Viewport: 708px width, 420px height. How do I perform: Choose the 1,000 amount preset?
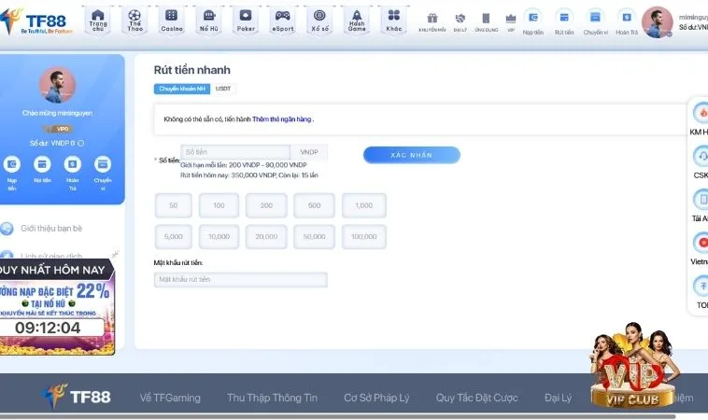(364, 205)
